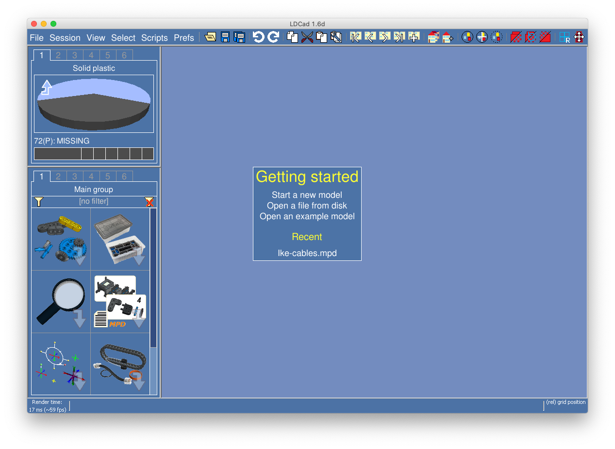Open the Session menu
Screen dimensions: 615x449
65,38
